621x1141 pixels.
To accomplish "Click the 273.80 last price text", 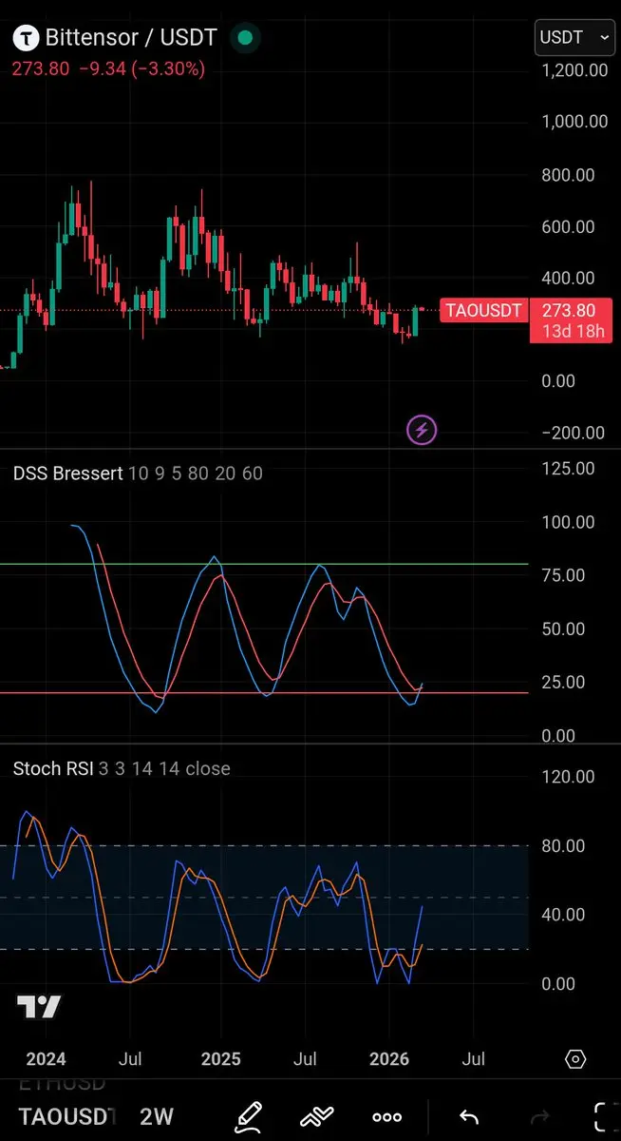I will [x=40, y=68].
